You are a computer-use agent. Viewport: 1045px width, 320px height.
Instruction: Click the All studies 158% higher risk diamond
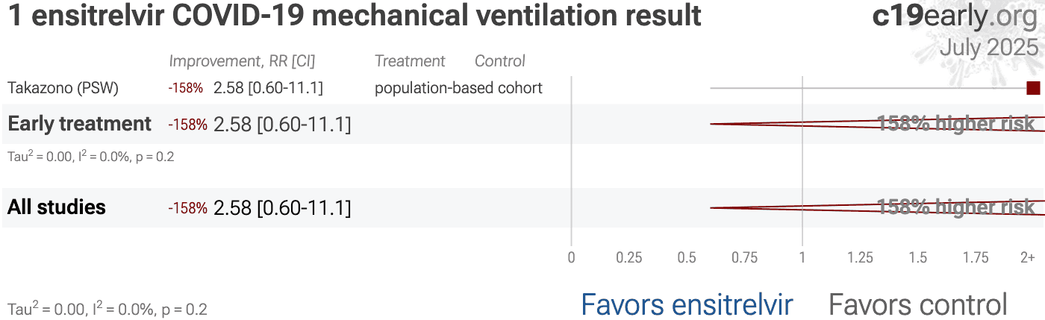pyautogui.click(x=877, y=207)
